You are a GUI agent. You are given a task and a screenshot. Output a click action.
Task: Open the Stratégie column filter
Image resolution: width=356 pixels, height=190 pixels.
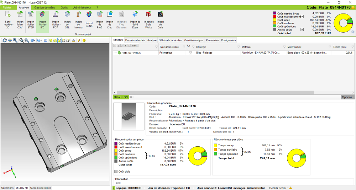[x=239, y=47]
